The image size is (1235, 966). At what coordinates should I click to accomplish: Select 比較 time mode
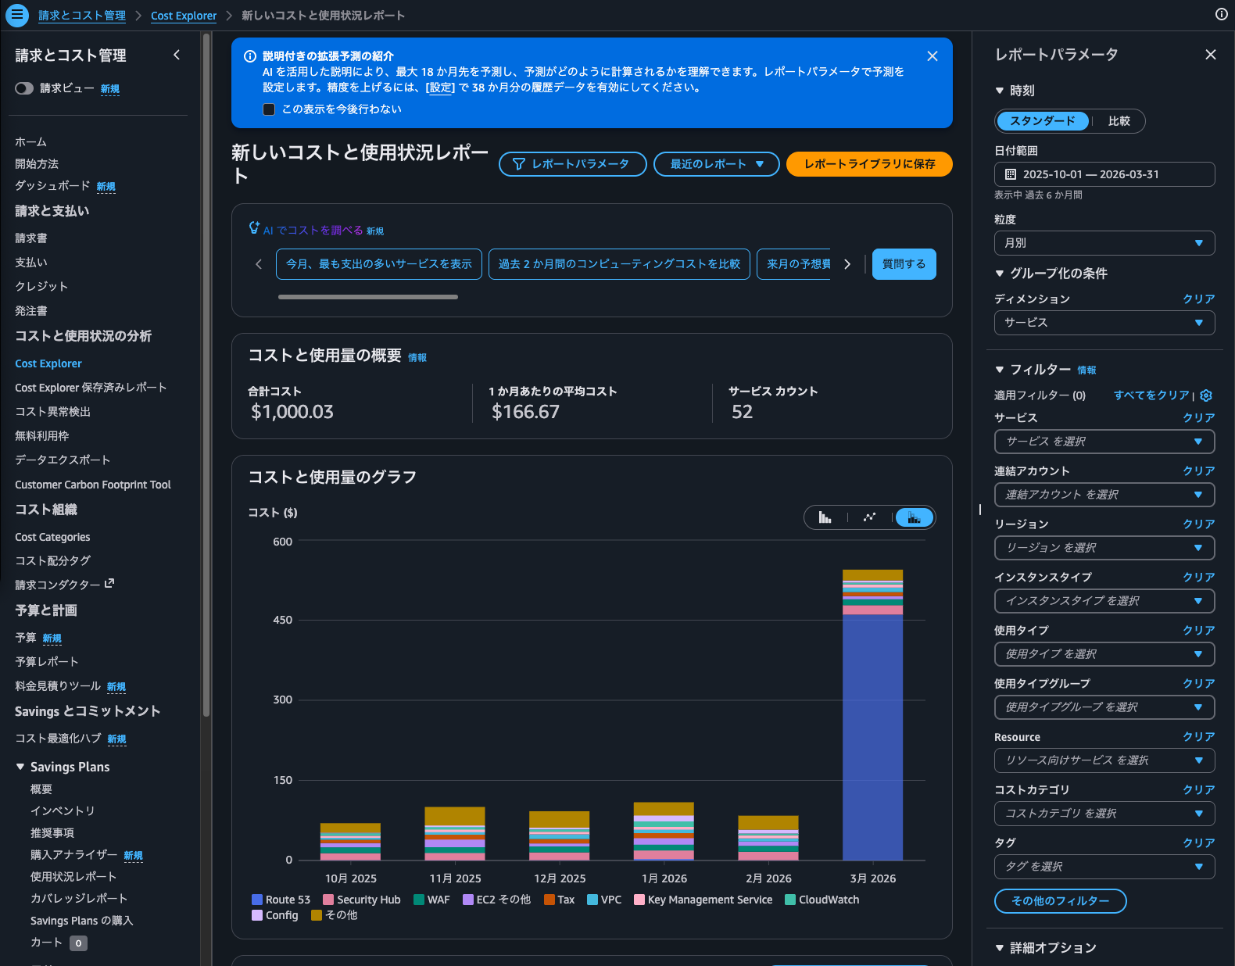click(1119, 121)
